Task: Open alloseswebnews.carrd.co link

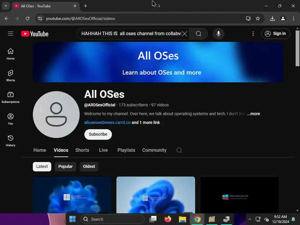Action: click(107, 122)
